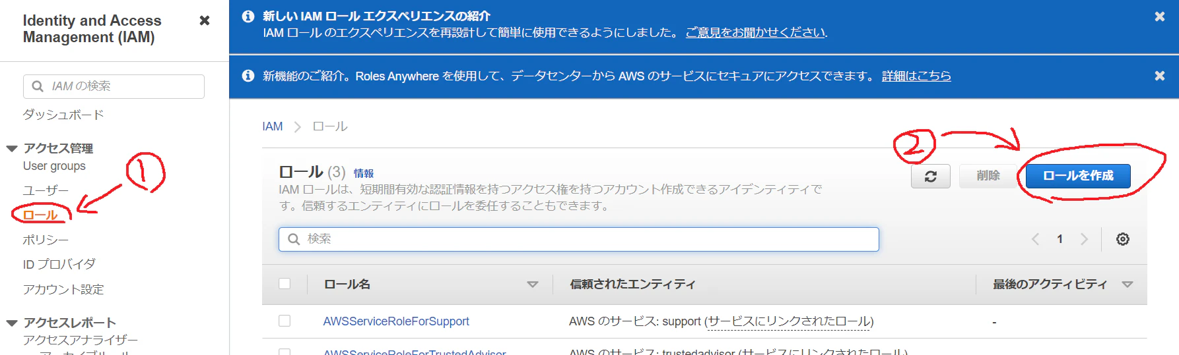Viewport: 1179px width, 355px height.
Task: Click info icon in Roles Anywhere banner
Action: tap(248, 76)
